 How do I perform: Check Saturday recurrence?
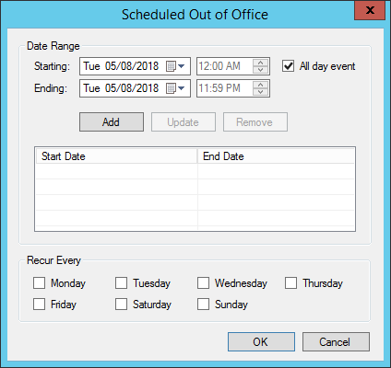coord(121,305)
